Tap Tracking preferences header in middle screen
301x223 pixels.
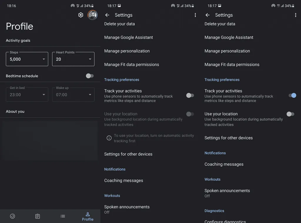(x=122, y=80)
